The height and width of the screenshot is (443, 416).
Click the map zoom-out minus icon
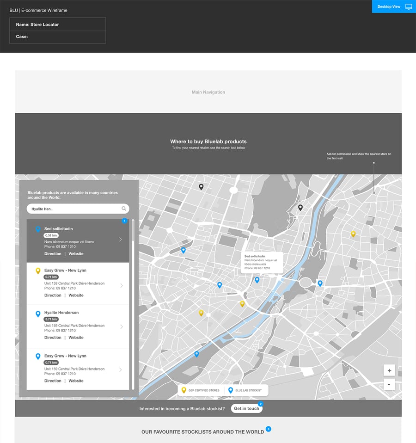coord(389,384)
